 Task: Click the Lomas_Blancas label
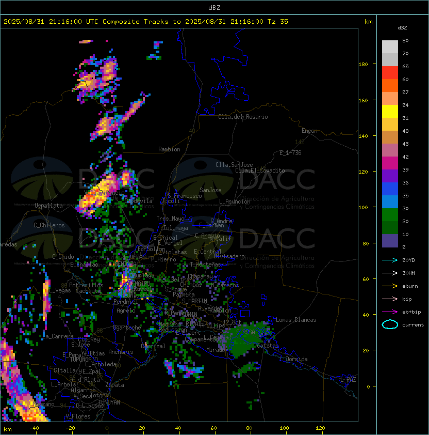(296, 320)
